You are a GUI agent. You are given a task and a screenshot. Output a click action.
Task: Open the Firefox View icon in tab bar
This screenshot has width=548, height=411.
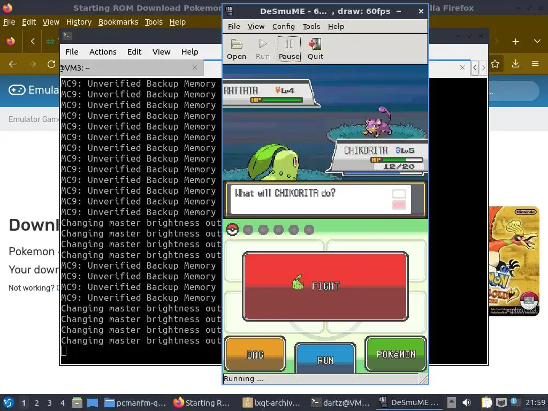coord(11,41)
